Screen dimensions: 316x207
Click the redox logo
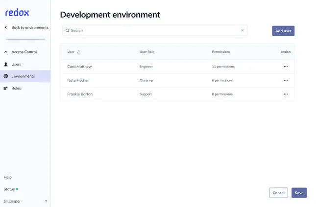point(17,13)
